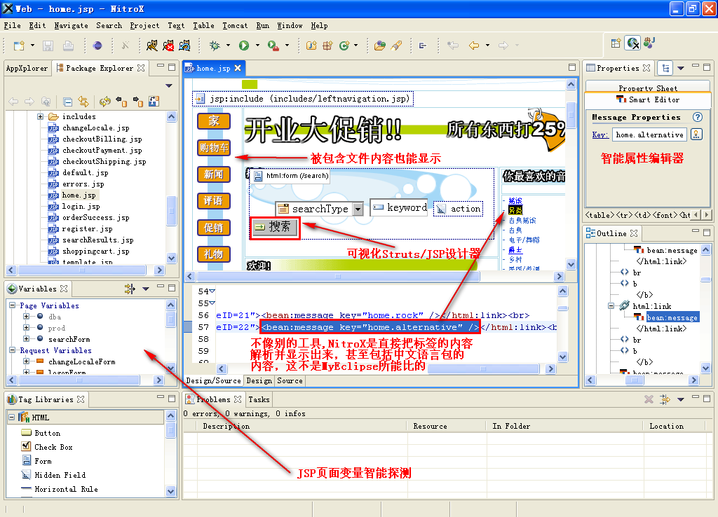Click the red X delete icon in Problems panel
This screenshot has height=517, width=718.
649,399
